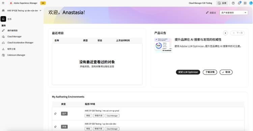Click the Cloud Manager button for sp-dev-e2e-dev
This screenshot has height=131, width=253.
point(112,129)
